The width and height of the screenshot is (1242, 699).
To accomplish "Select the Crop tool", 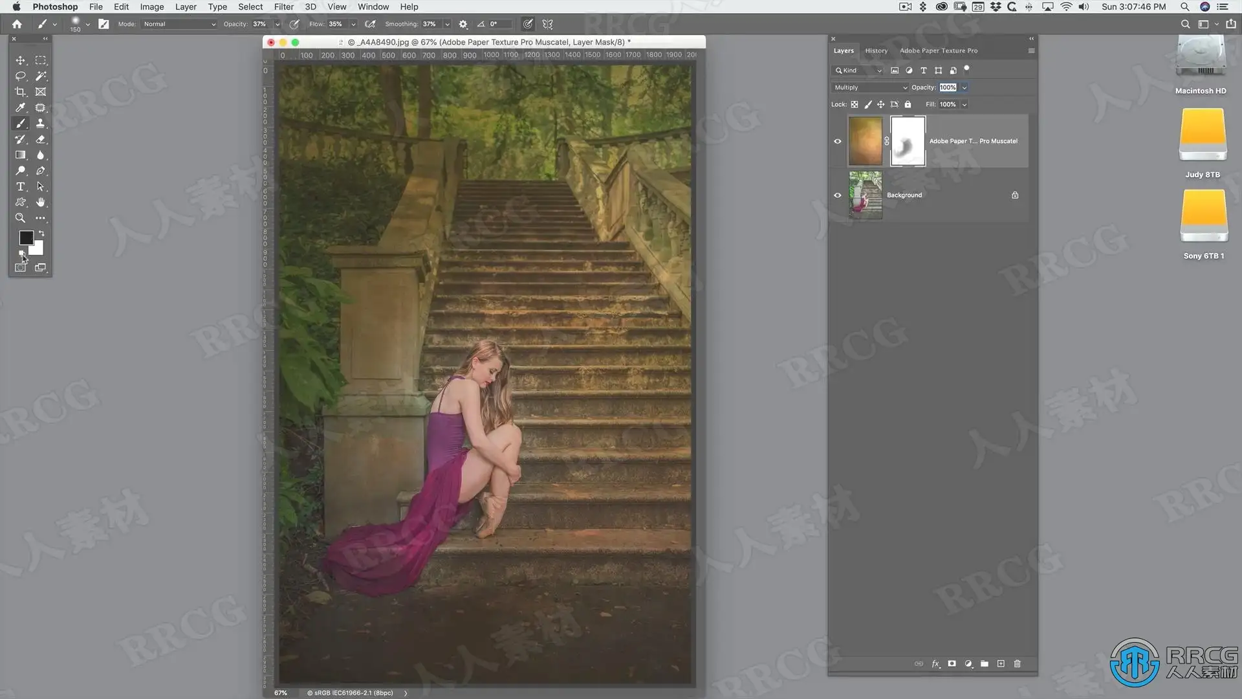I will [x=21, y=92].
